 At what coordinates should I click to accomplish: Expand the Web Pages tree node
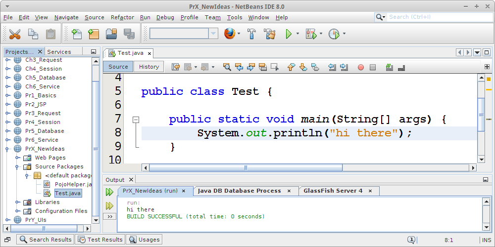tap(18, 158)
